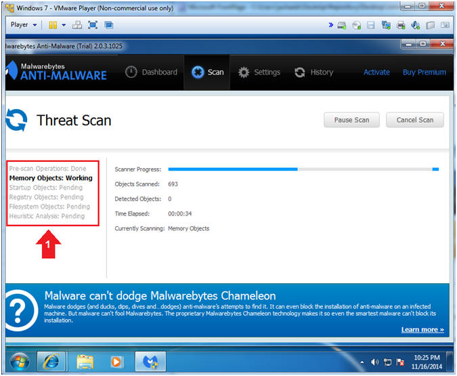
Task: Switch to the History tab
Action: pyautogui.click(x=314, y=72)
